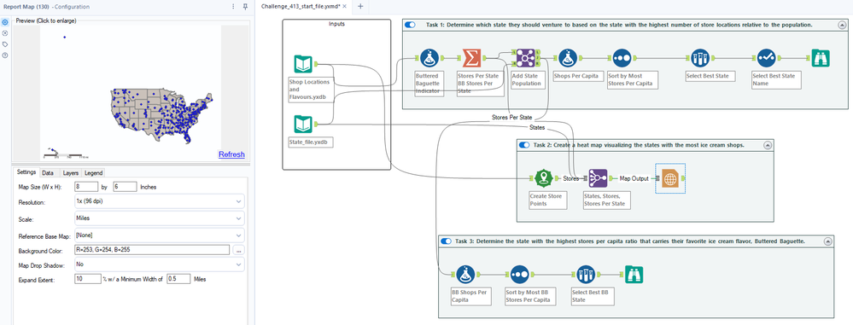Click the Task 3 container title text
Image resolution: width=853 pixels, height=325 pixels.
(630, 241)
